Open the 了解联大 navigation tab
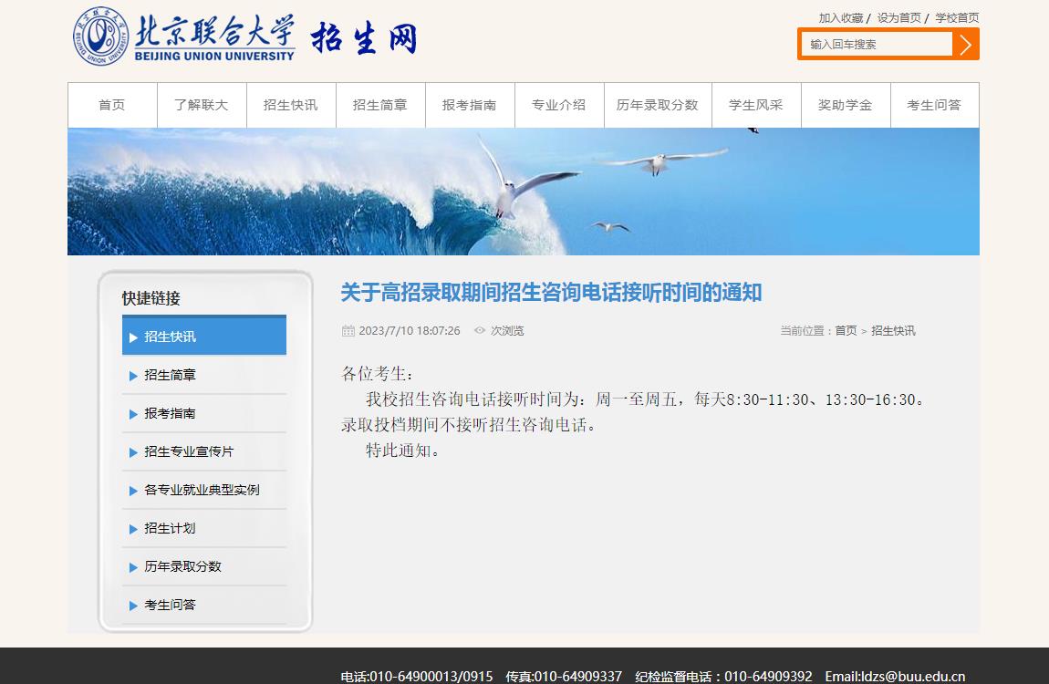Screen dimensions: 1049x684 tap(202, 105)
